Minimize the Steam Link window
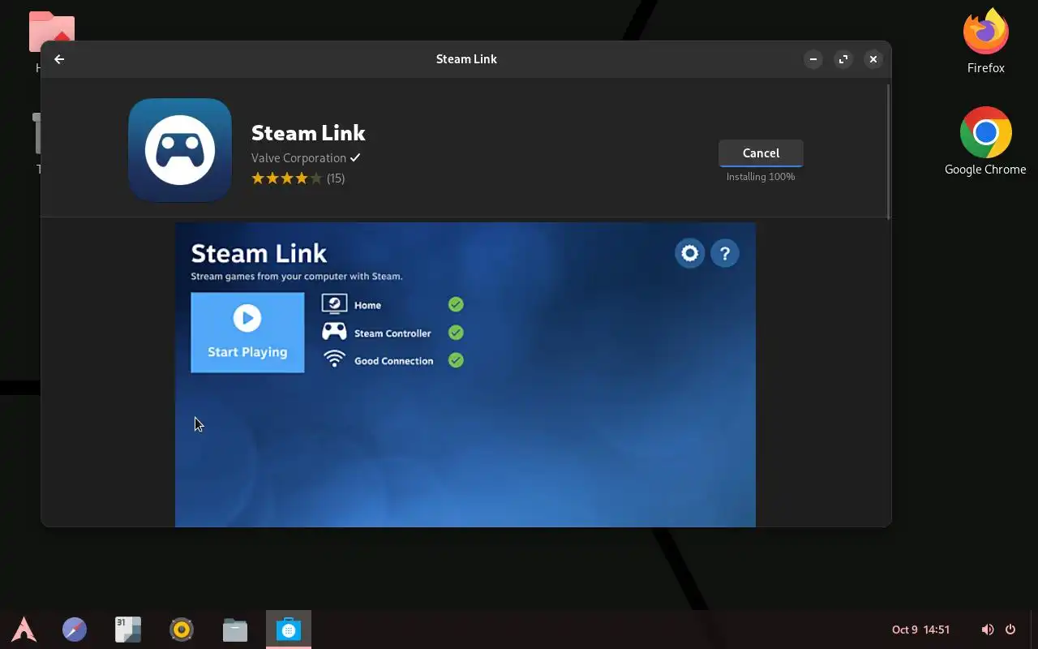 (813, 59)
